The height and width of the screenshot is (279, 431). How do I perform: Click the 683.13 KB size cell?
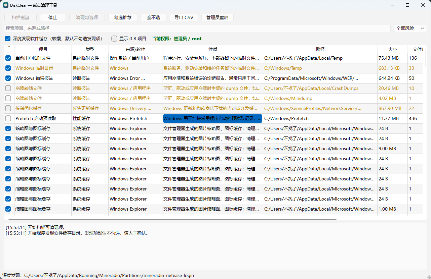click(x=393, y=68)
